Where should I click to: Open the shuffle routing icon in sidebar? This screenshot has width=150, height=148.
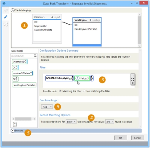point(6,24)
